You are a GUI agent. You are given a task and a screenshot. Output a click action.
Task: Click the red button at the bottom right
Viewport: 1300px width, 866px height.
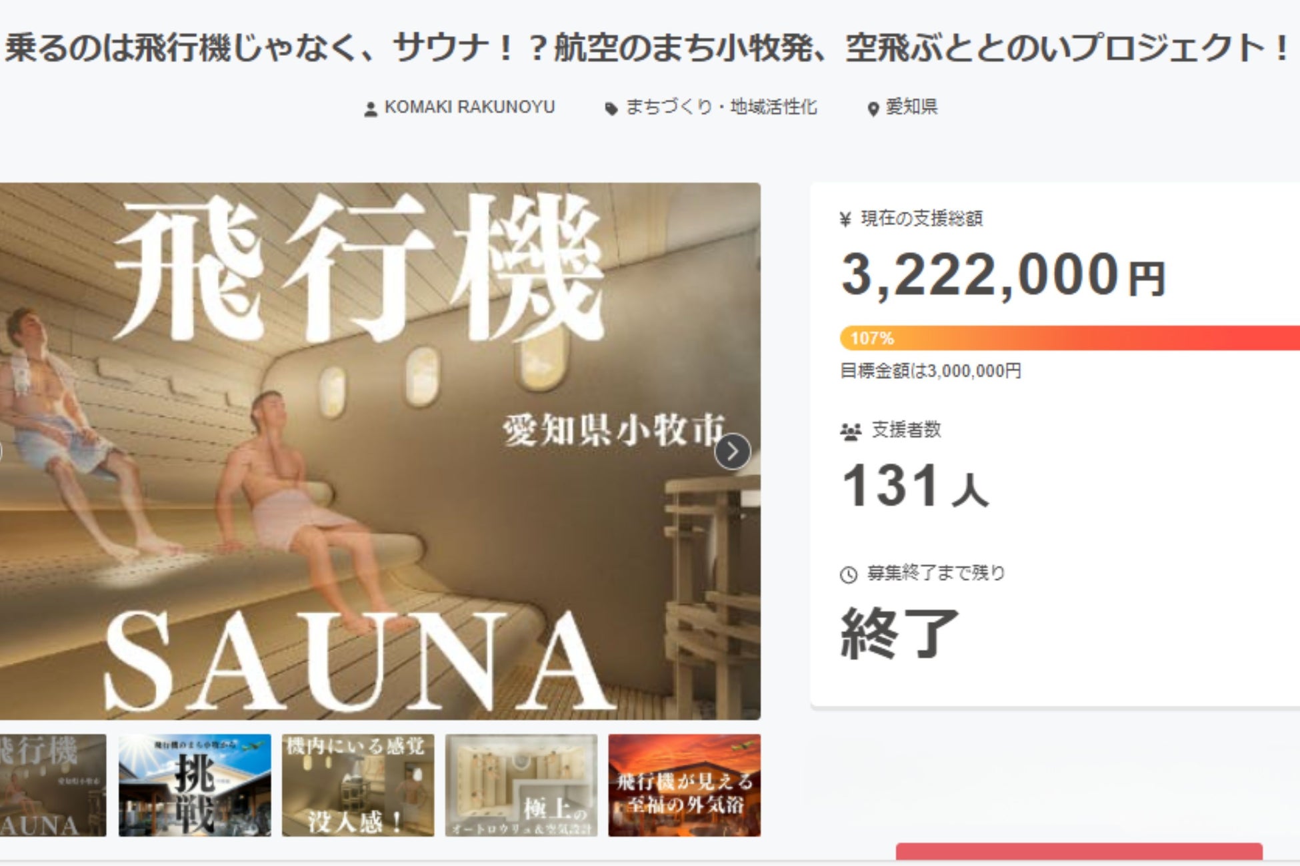(x=1079, y=854)
